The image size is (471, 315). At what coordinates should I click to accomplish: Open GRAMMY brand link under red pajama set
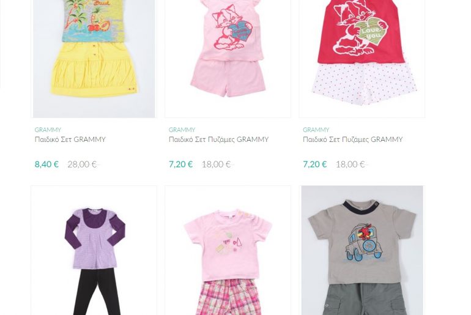pyautogui.click(x=316, y=130)
